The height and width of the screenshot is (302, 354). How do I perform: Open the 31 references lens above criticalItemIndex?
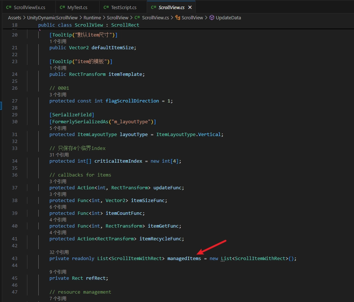pos(59,155)
